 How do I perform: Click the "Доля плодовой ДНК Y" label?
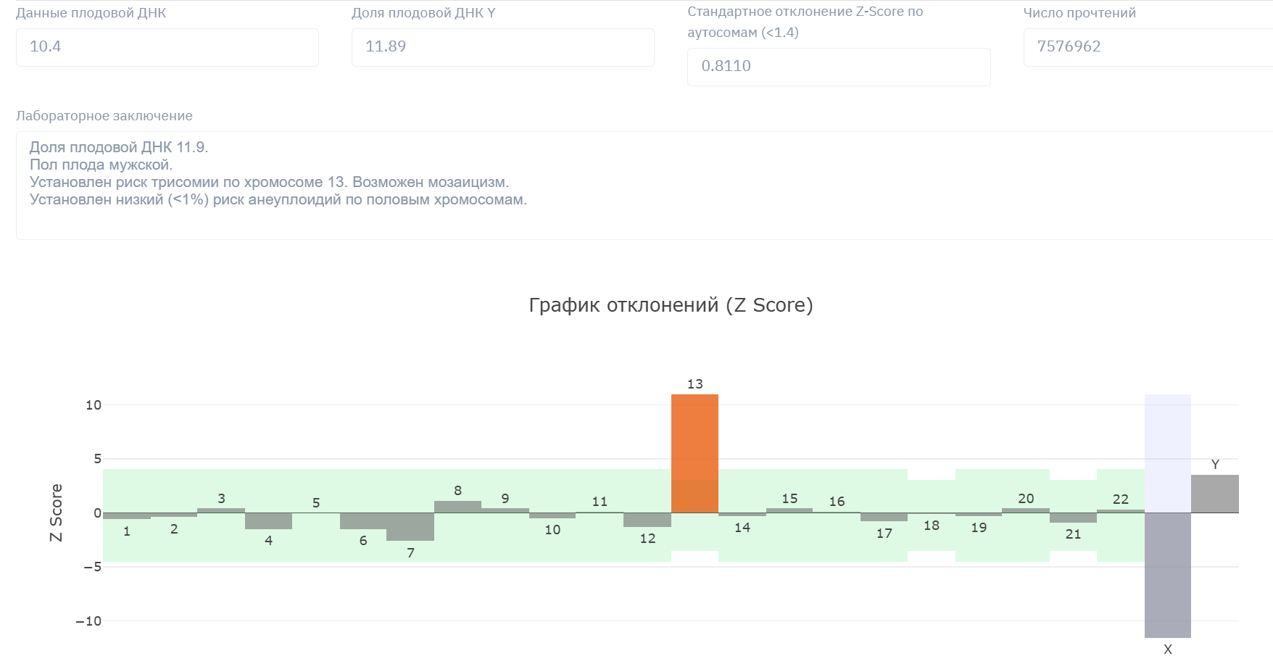(x=423, y=13)
